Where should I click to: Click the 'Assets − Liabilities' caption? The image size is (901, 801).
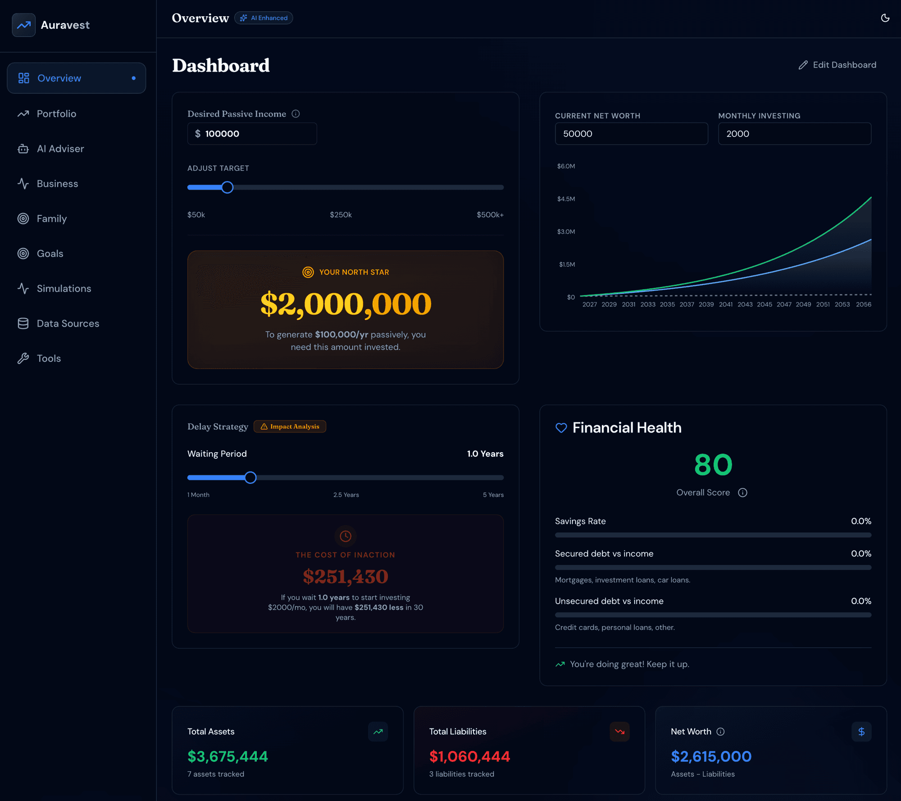[703, 774]
